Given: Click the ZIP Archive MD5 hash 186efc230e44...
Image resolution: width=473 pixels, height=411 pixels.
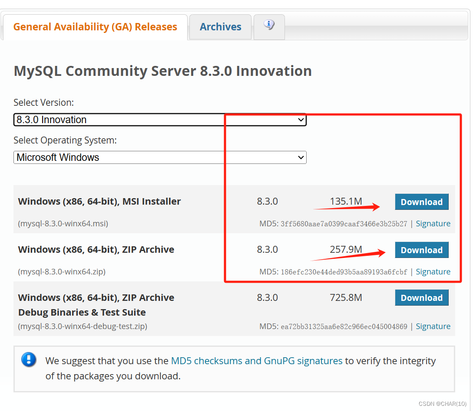Looking at the screenshot, I should (x=344, y=272).
